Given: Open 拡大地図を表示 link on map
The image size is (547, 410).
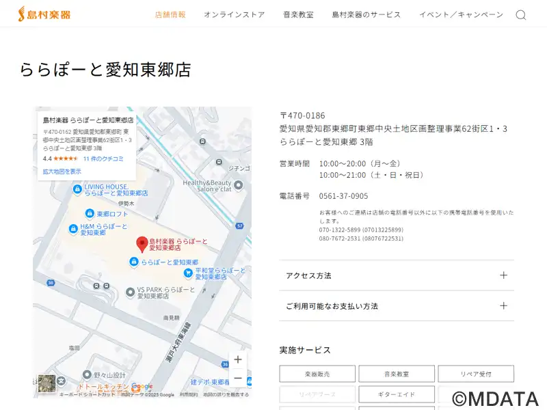Looking at the screenshot, I should pos(62,172).
